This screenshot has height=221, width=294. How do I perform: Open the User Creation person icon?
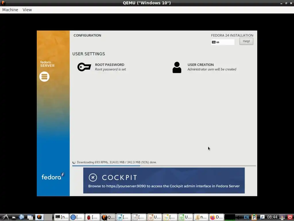(177, 67)
